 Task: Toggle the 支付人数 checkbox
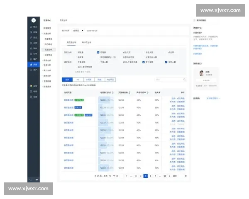pyautogui.click(x=166, y=62)
